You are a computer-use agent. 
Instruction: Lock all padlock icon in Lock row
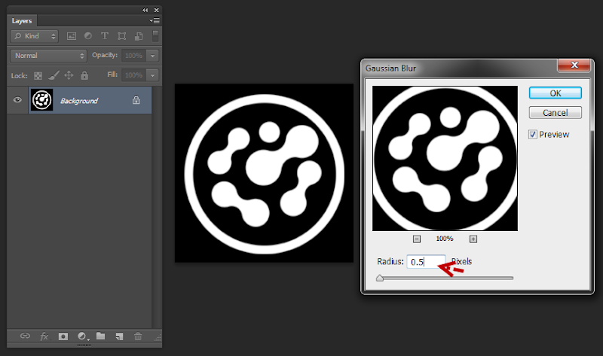pos(84,75)
